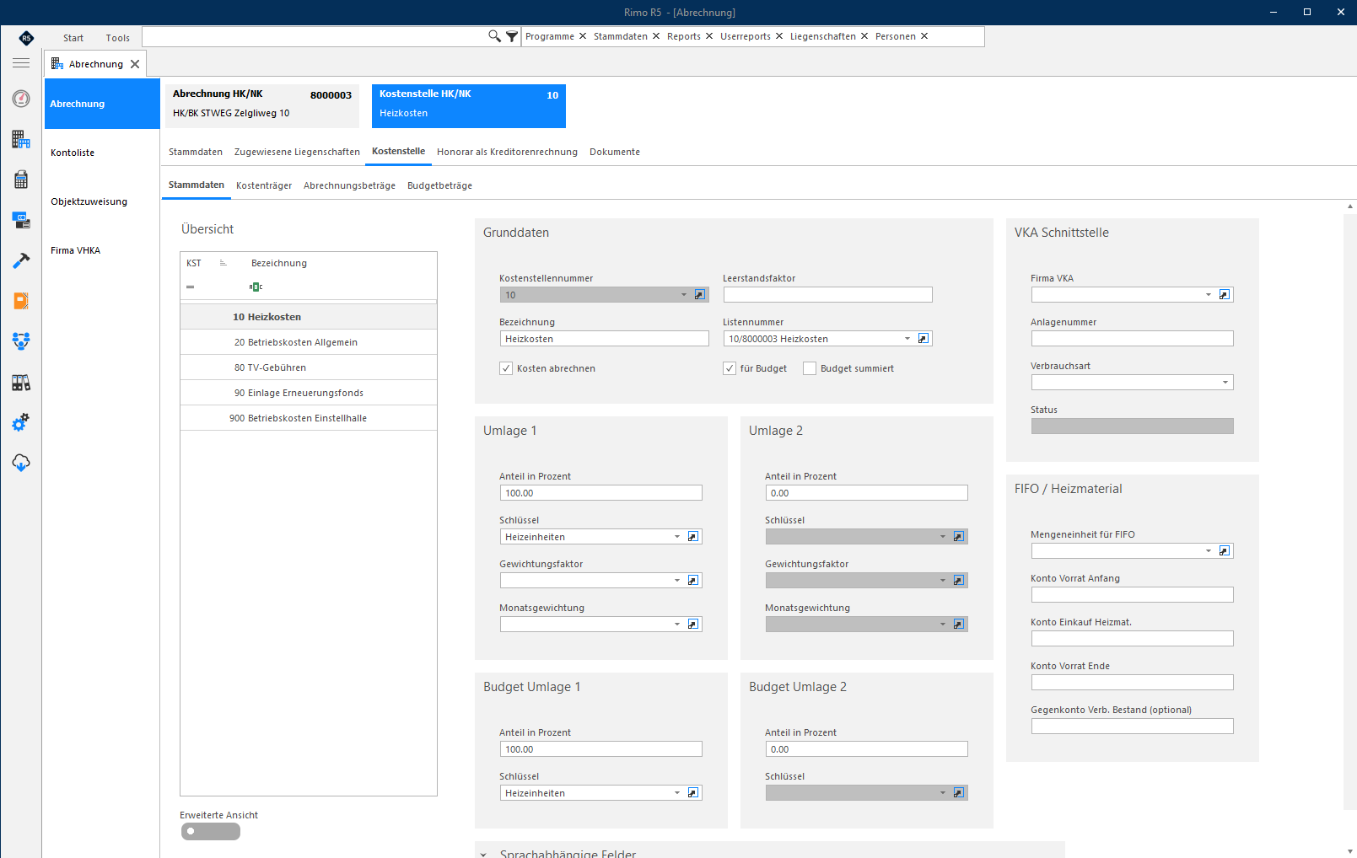Open the lookup button beside Kostenstellennummer
This screenshot has width=1357, height=858.
click(x=700, y=295)
